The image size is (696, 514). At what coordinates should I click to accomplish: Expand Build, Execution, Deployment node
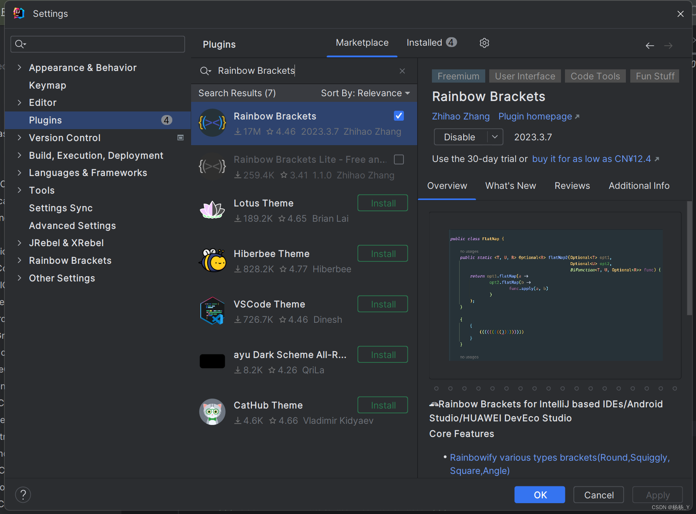[19, 155]
